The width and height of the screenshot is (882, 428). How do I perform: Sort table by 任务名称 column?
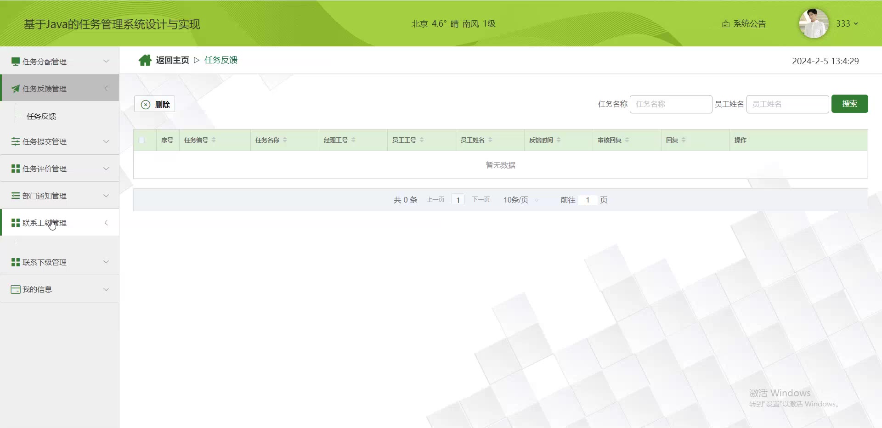[285, 140]
